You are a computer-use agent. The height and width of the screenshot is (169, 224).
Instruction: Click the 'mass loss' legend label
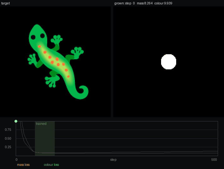coord(23,165)
